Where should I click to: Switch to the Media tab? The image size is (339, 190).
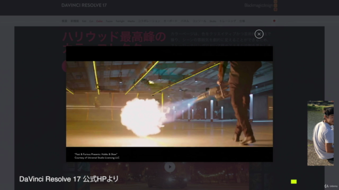[x=131, y=21]
